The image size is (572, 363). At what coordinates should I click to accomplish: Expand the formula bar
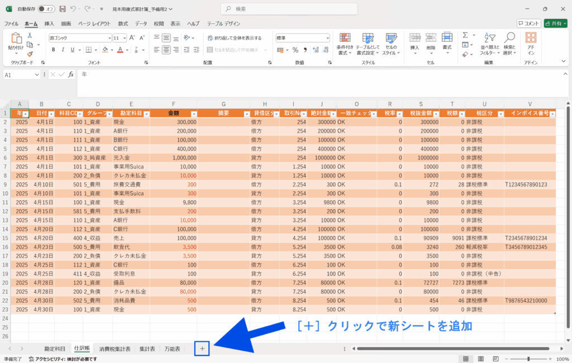pos(565,74)
